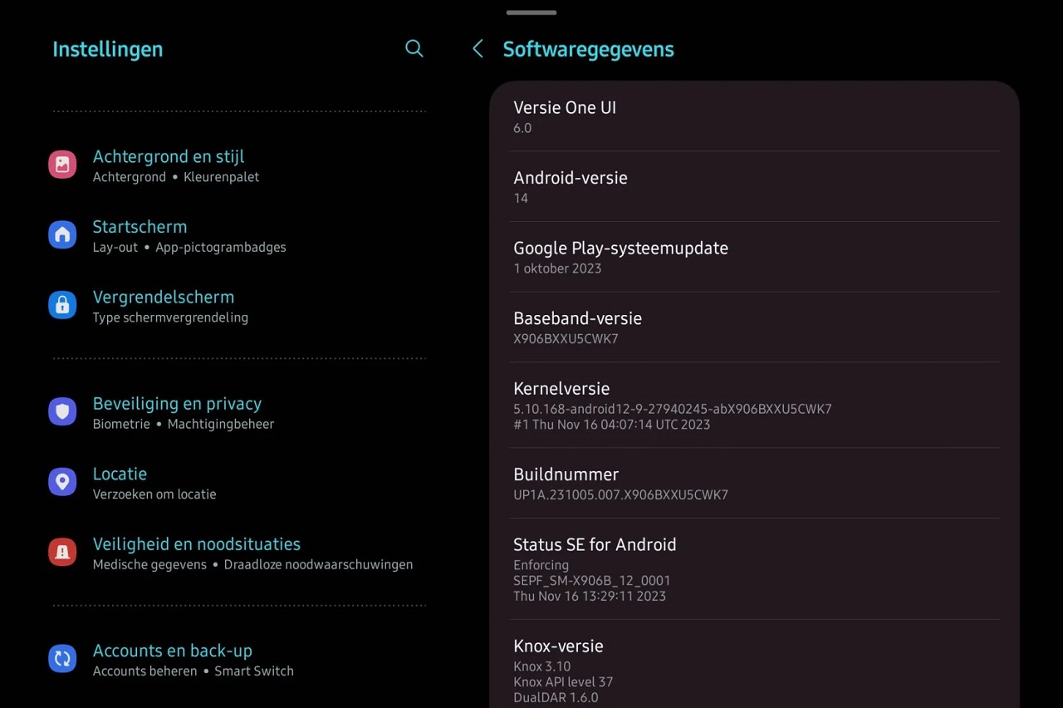Click the text DualDAR 1.6.0
The height and width of the screenshot is (708, 1063).
pos(556,697)
